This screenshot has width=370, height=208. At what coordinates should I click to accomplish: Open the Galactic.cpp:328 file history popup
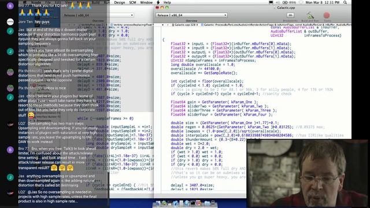coord(185,24)
